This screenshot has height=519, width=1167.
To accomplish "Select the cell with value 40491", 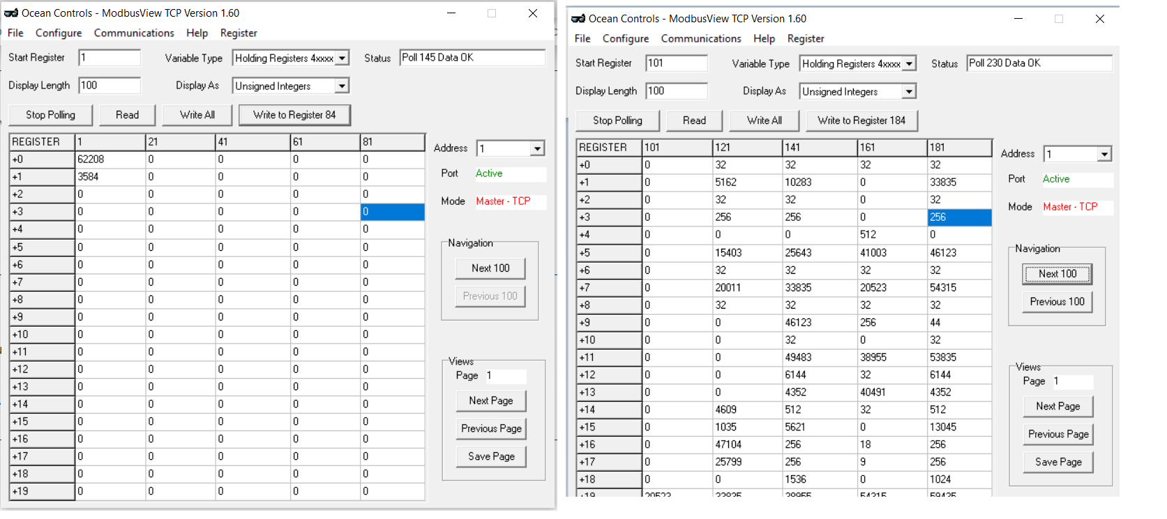I will [893, 392].
